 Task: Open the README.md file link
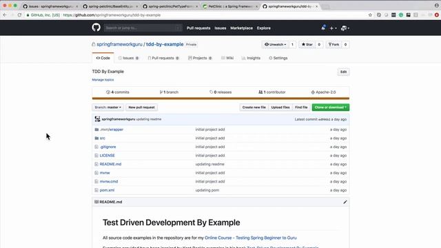point(110,164)
